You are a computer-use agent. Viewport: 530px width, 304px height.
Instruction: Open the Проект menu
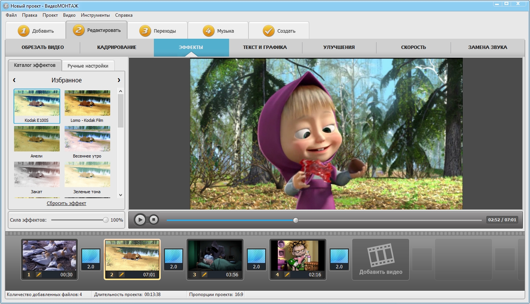coord(50,15)
